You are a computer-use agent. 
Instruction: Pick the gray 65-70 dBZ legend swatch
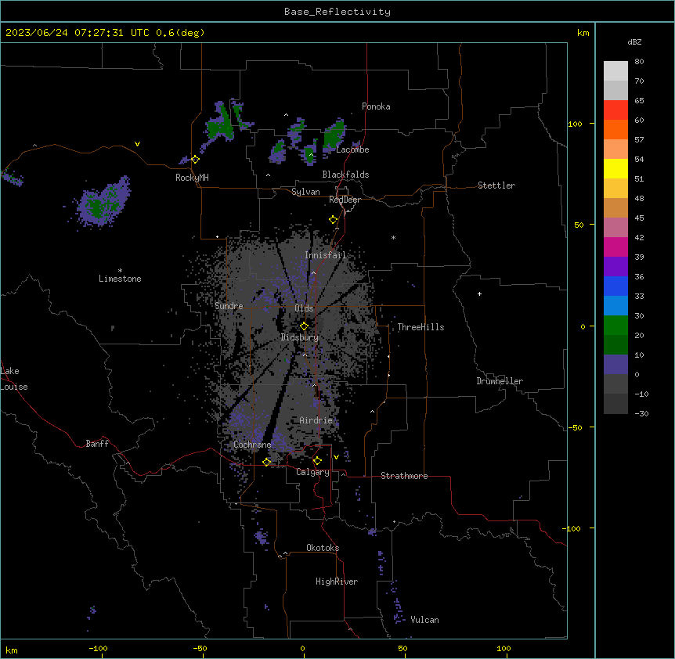tap(615, 90)
